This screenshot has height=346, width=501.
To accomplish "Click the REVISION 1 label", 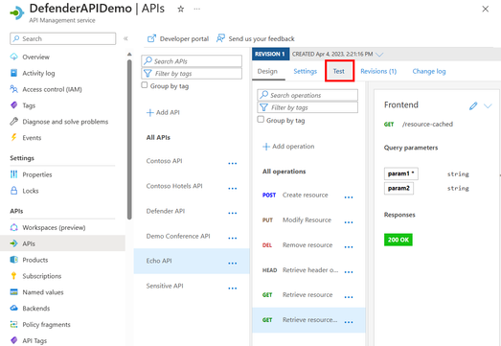I will click(x=270, y=54).
